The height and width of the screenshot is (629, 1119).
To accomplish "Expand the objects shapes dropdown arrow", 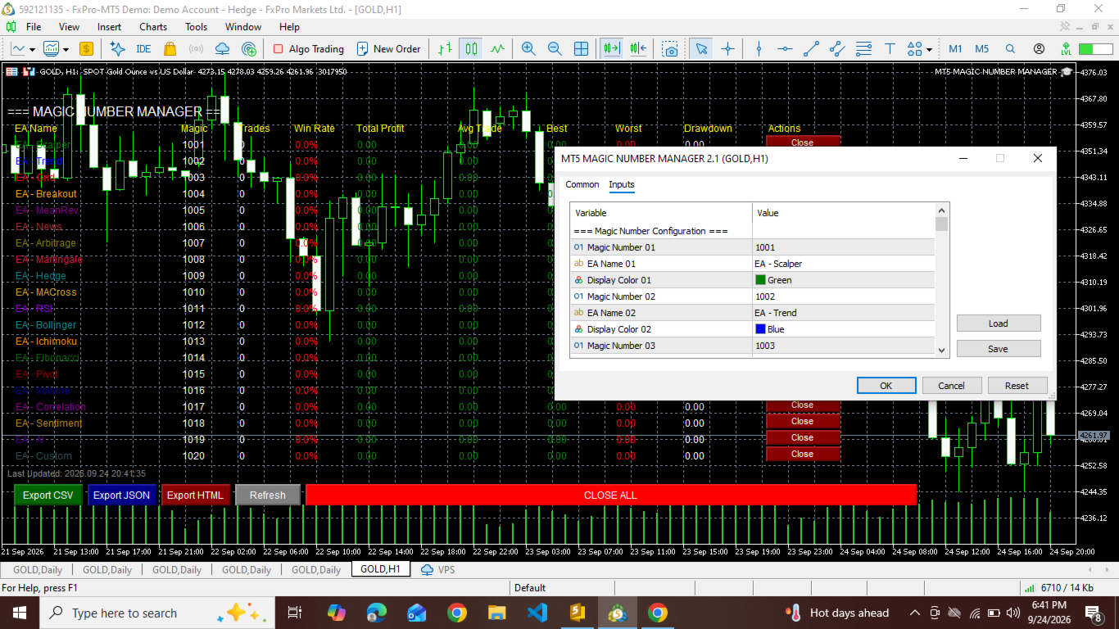I will point(930,49).
